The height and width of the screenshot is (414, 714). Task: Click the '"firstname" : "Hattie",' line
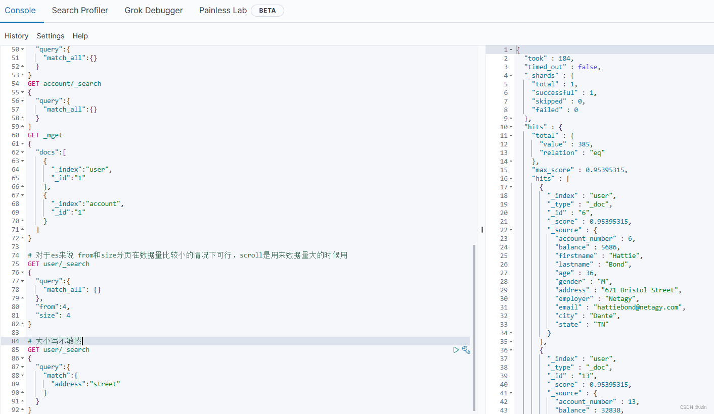coord(599,256)
